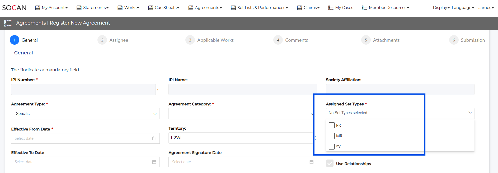Click the My Cases list icon
Screen dimensions: 498x173
(x=331, y=8)
